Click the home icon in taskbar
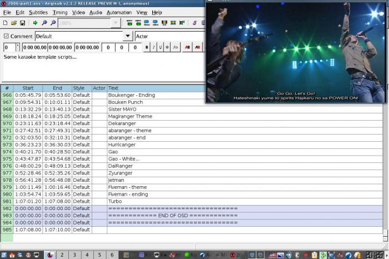389x259 pixels. coord(12,255)
